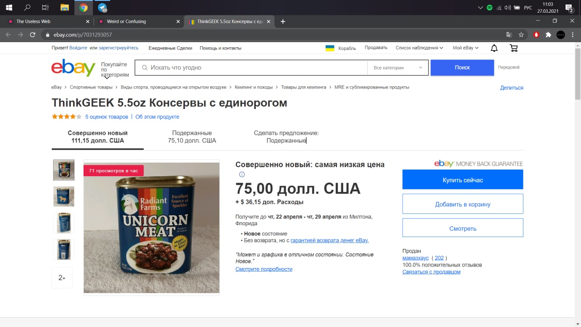Click the Share link
This screenshot has width=581, height=327.
(x=512, y=88)
